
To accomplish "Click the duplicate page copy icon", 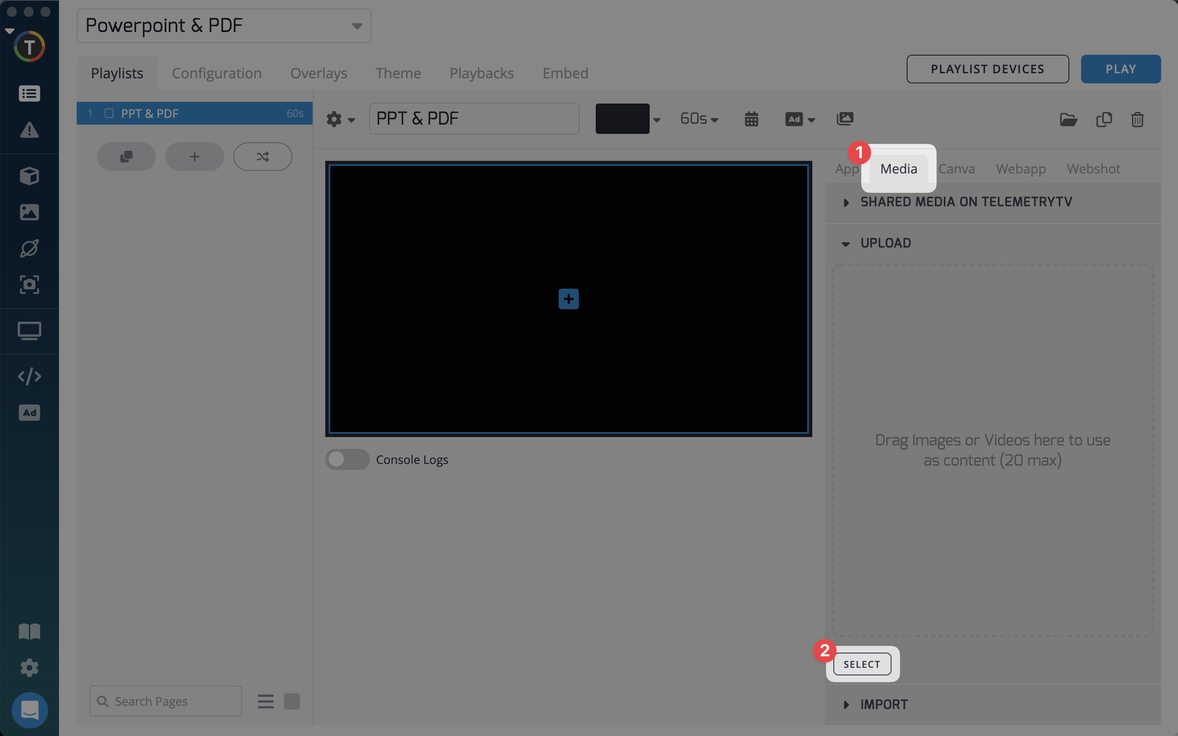I will (x=1103, y=119).
